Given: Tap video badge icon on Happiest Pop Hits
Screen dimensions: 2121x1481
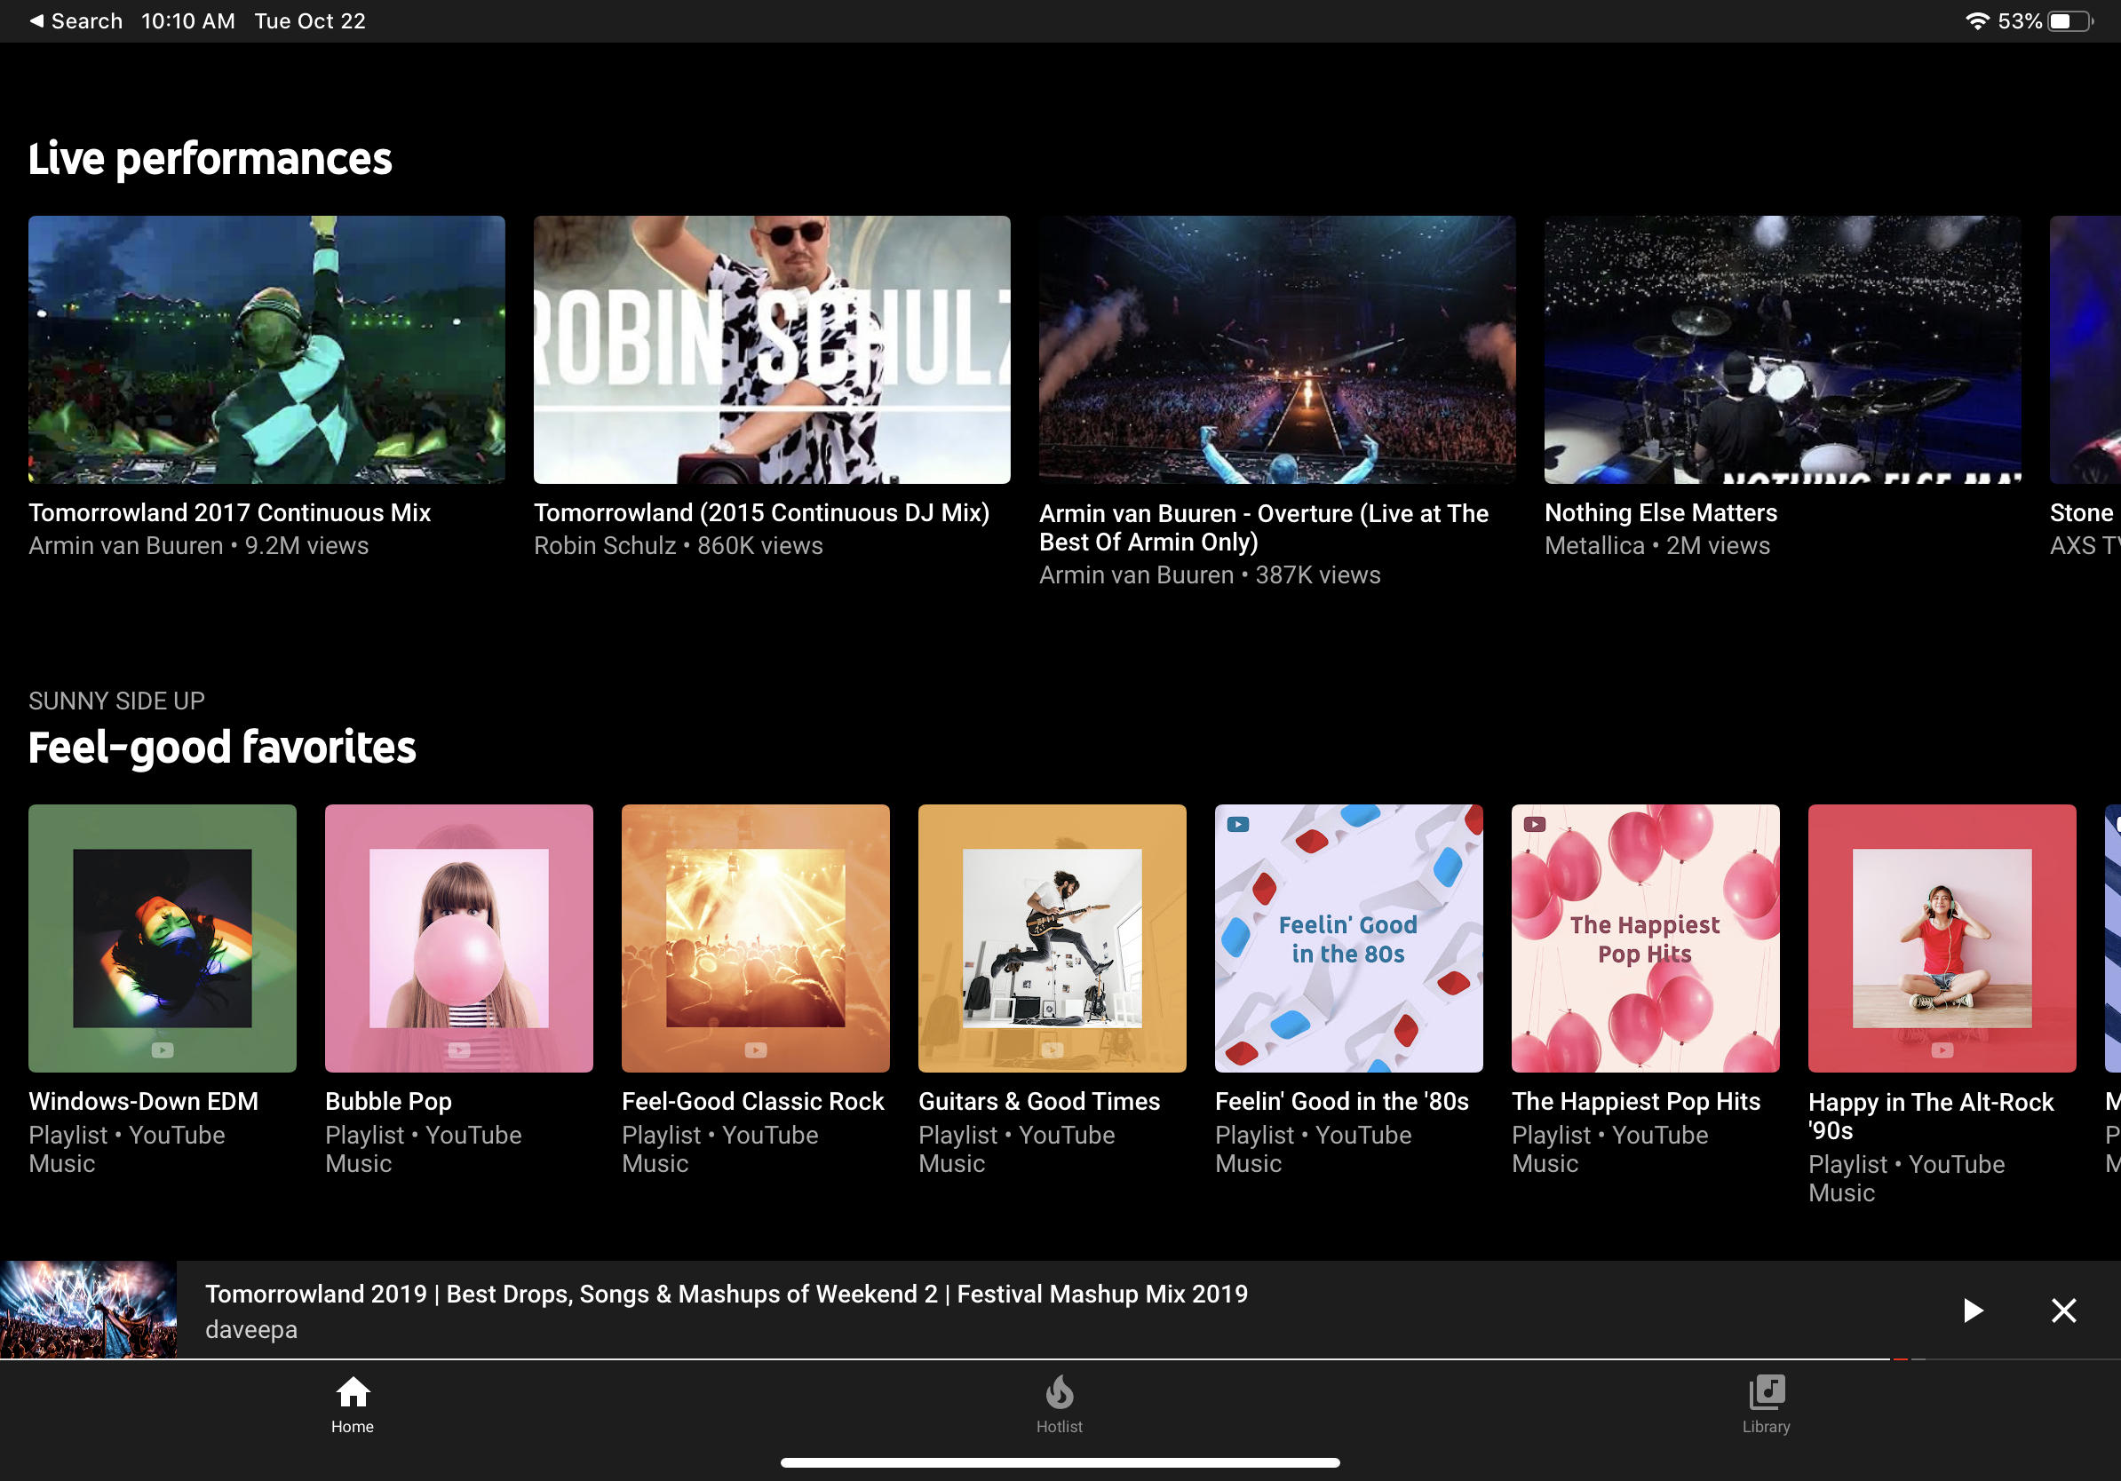Looking at the screenshot, I should click(x=1535, y=825).
